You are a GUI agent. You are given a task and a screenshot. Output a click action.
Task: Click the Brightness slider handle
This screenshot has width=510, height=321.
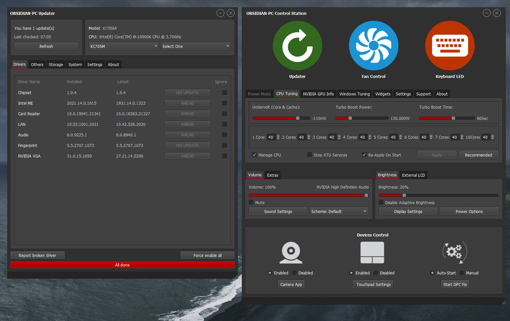(x=404, y=195)
